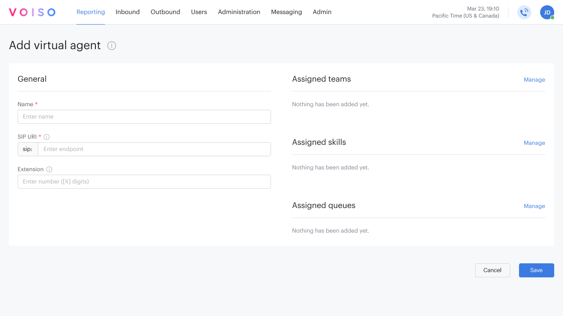Click Manage next to Assigned teams
Screen dimensions: 563x316
coord(534,79)
